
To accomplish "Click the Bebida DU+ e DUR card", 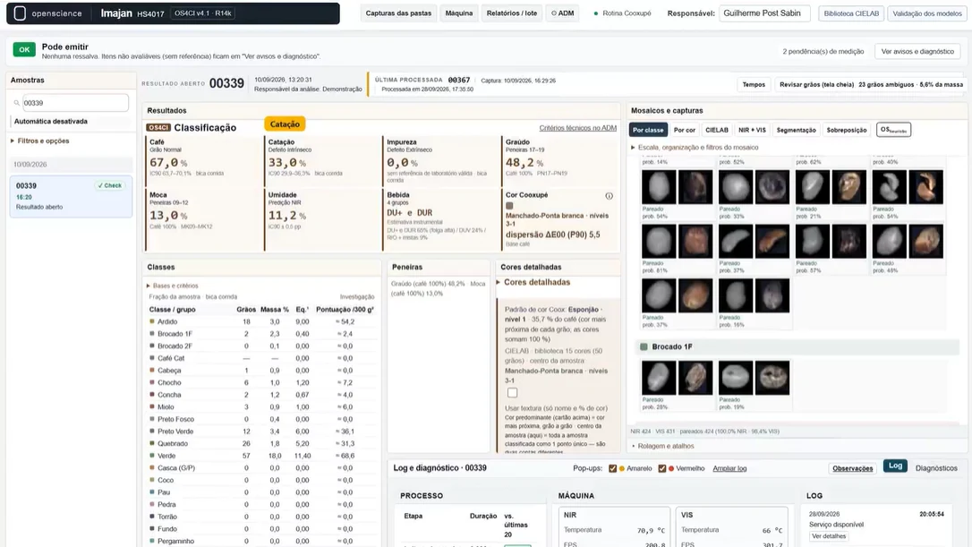I will (441, 219).
